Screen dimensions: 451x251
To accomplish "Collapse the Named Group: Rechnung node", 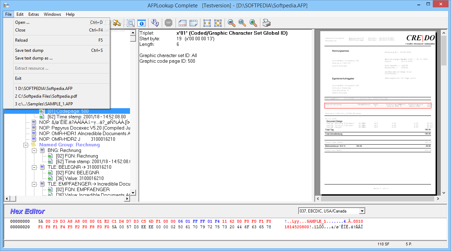I will pyautogui.click(x=26, y=145).
